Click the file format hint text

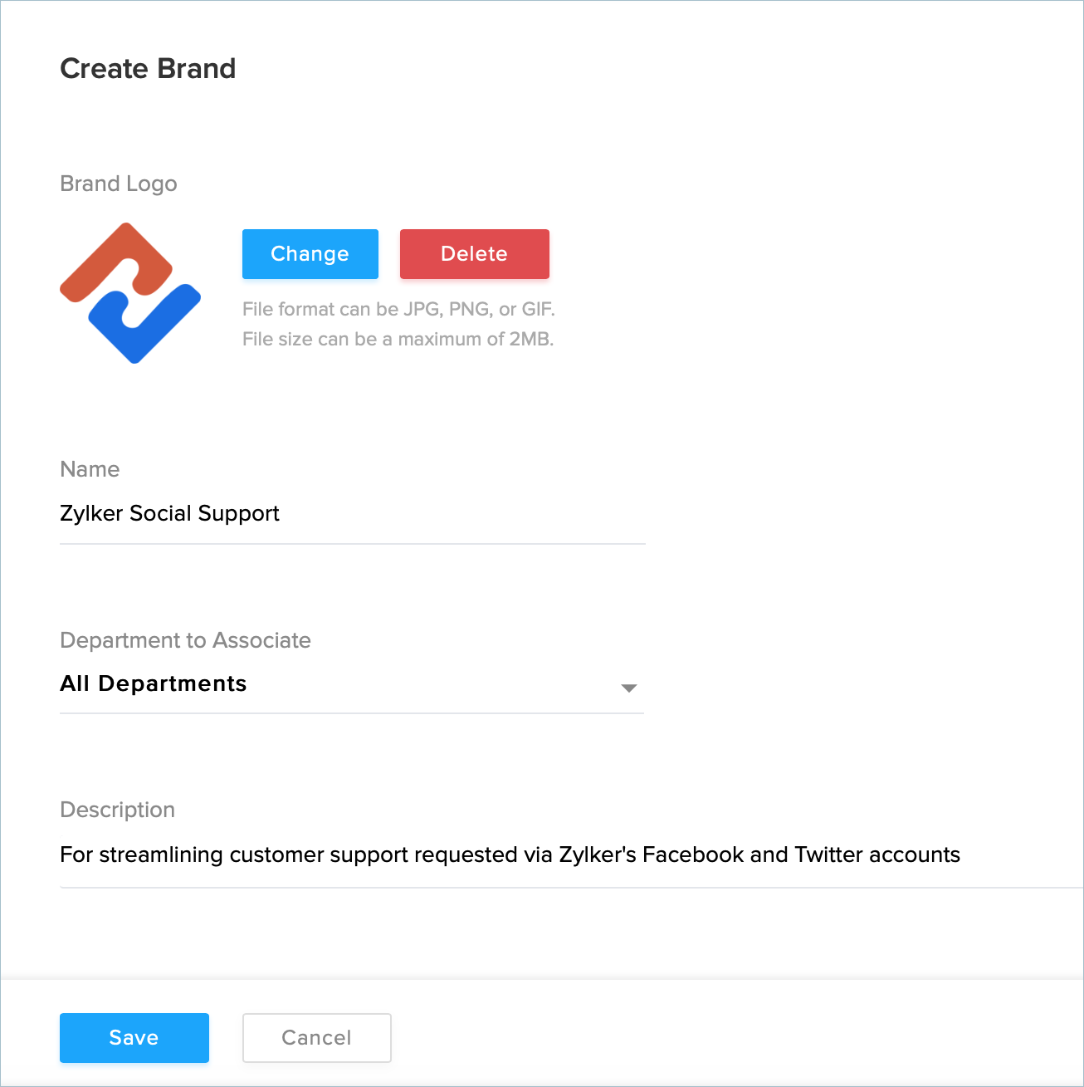[398, 310]
